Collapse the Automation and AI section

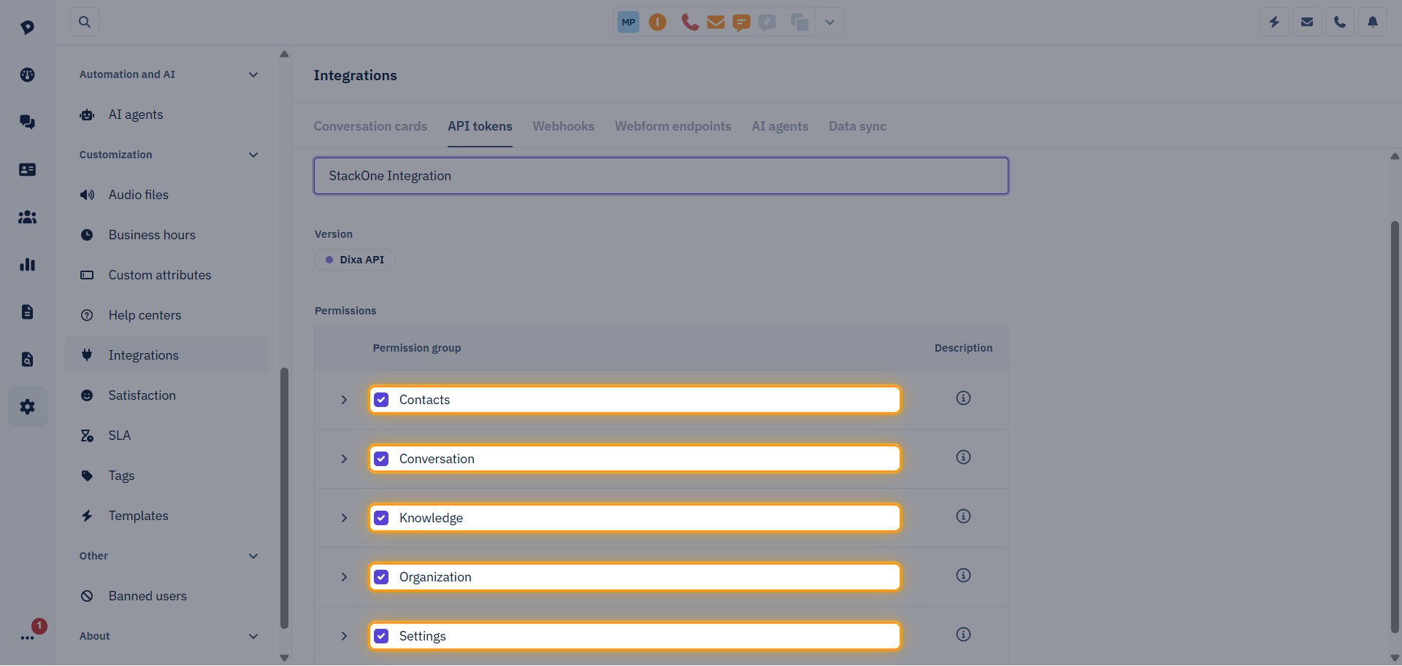point(253,74)
